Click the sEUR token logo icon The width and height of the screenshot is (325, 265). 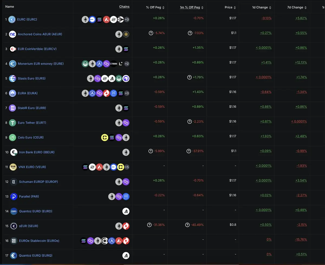point(14,226)
